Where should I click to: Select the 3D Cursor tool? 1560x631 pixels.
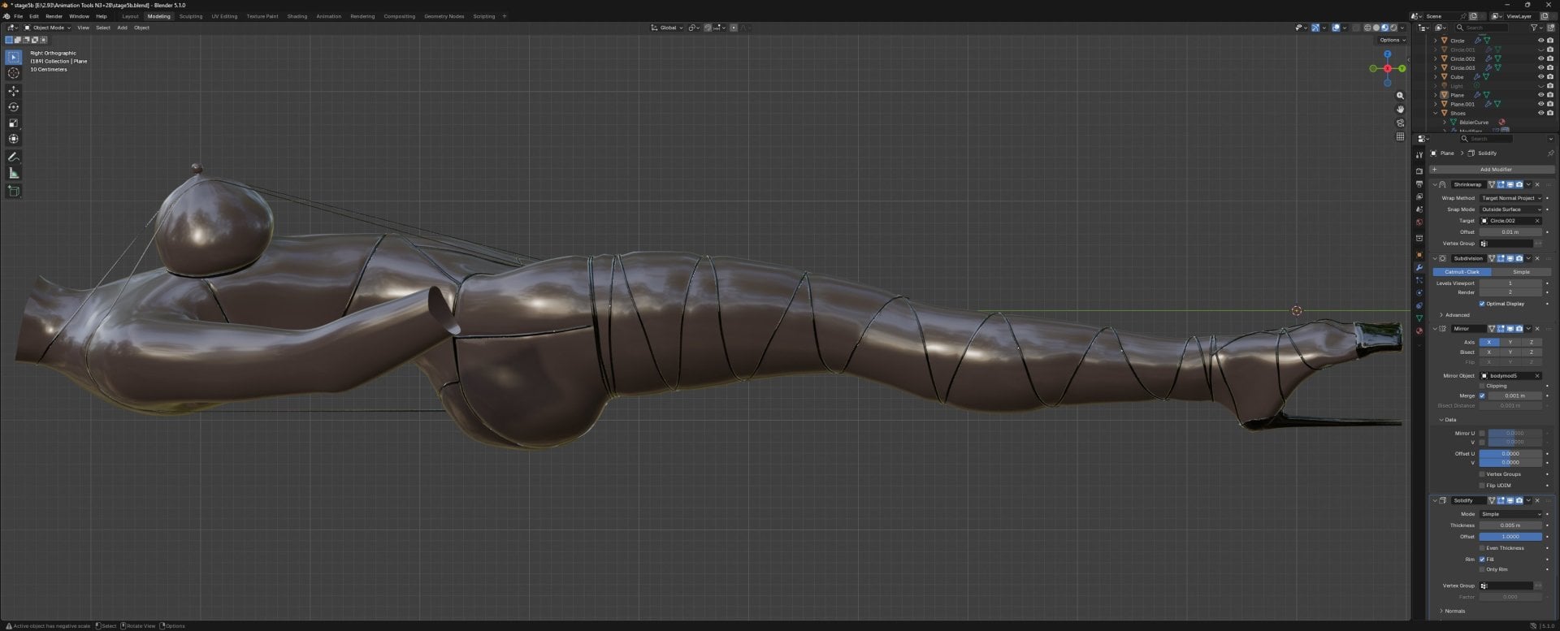tap(14, 73)
